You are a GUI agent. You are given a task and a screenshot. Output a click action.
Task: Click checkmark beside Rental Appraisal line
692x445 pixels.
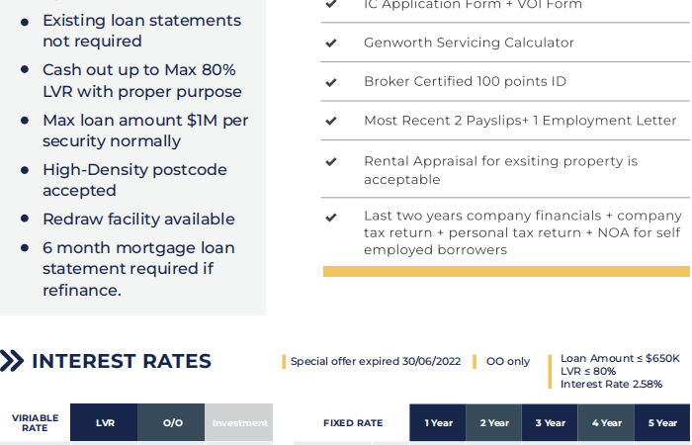pos(331,161)
